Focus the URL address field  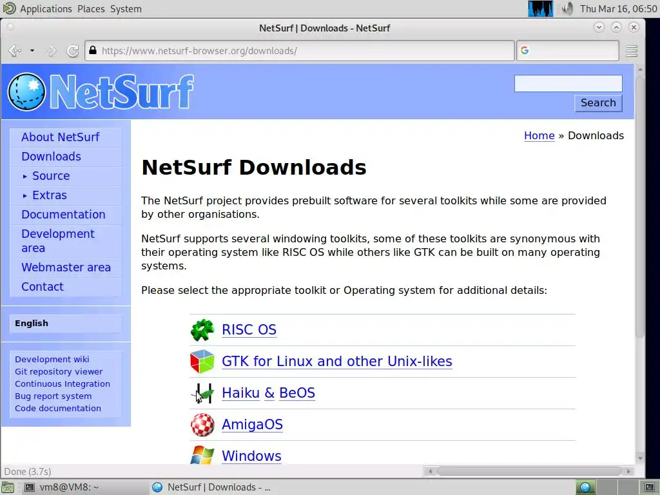coord(300,51)
